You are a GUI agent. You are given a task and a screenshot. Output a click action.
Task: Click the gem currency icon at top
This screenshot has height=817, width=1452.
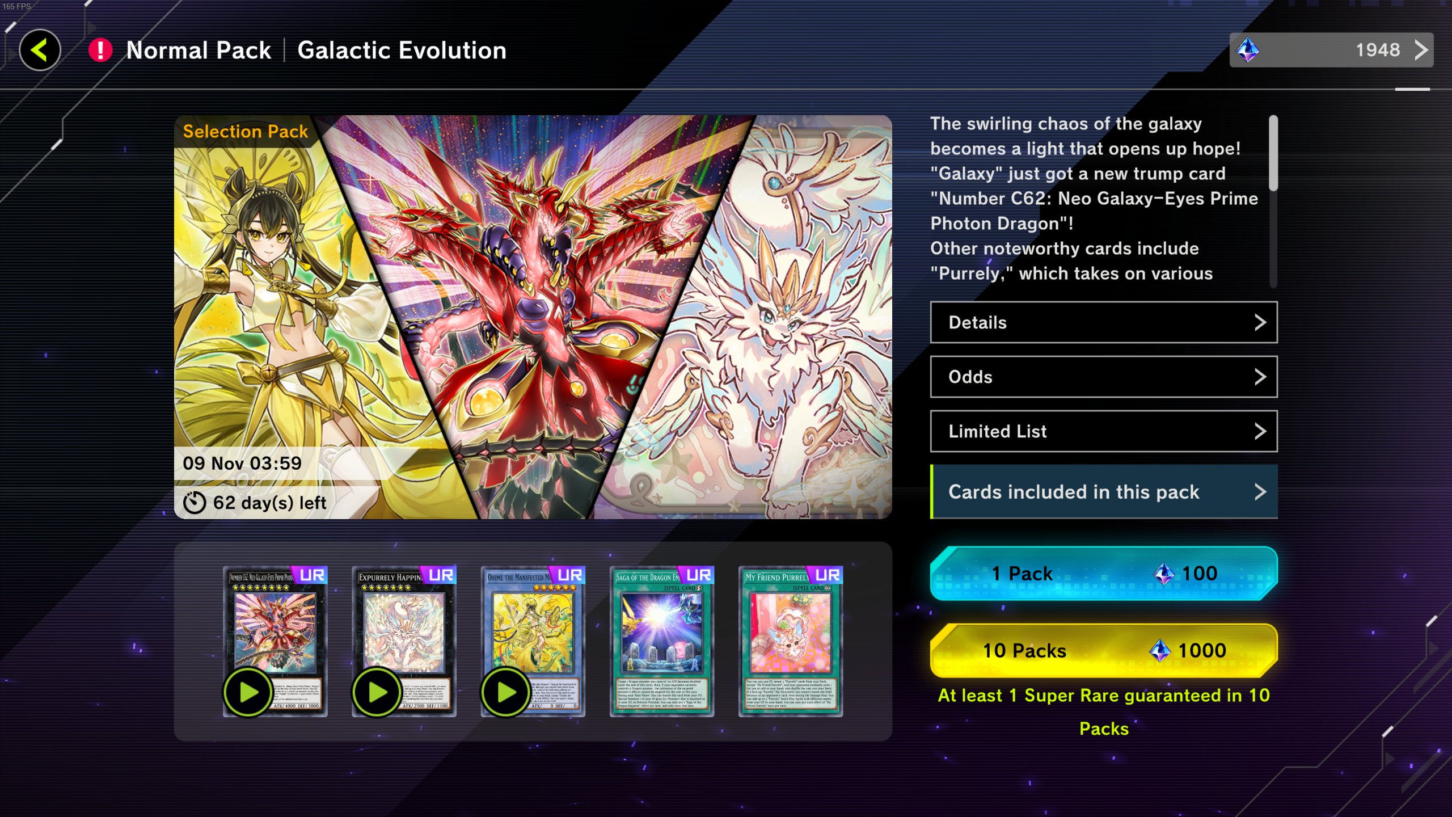1248,50
